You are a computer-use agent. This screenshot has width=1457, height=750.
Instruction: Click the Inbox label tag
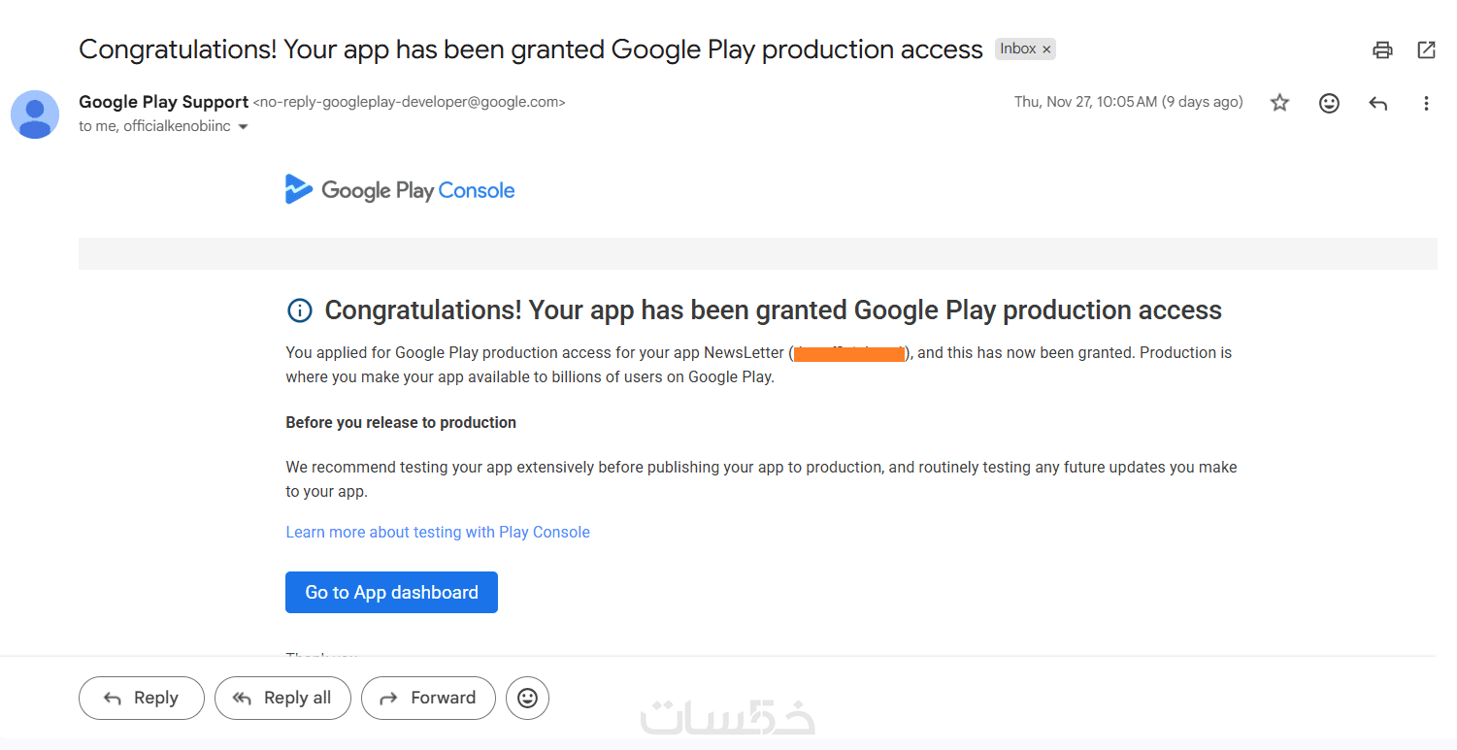tap(1017, 49)
